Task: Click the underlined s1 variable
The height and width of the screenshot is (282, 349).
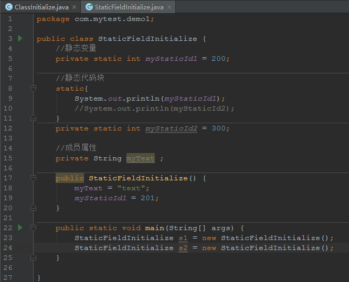Action: tap(183, 238)
